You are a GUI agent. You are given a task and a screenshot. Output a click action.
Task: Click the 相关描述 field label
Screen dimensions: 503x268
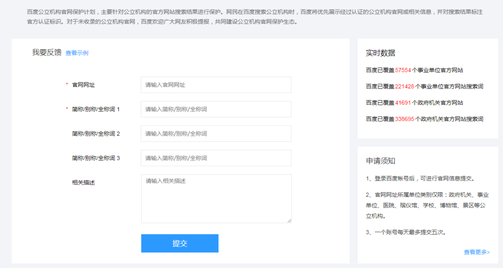click(x=84, y=182)
